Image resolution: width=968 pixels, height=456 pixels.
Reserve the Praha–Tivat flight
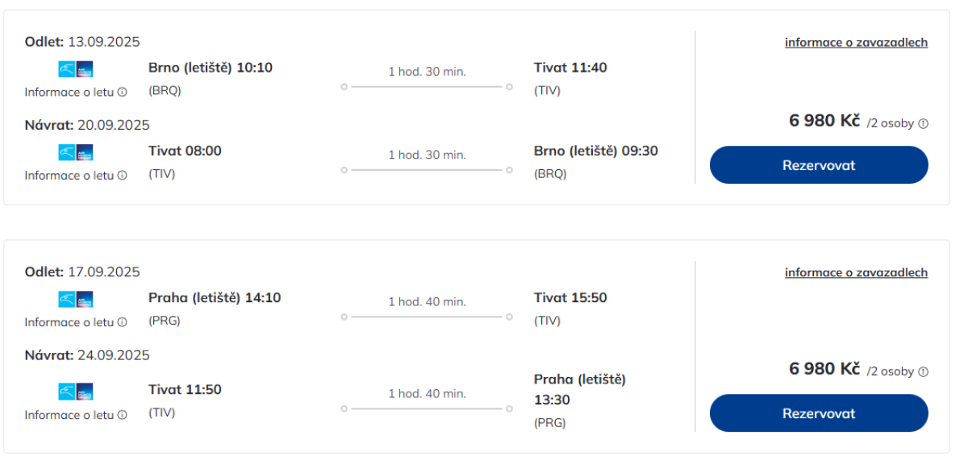point(819,413)
